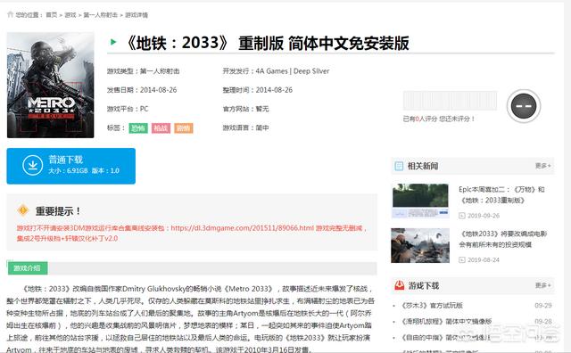The width and height of the screenshot is (571, 353).
Task: Select the 游戏类型:第一人称射击 text
Action: tap(143, 71)
